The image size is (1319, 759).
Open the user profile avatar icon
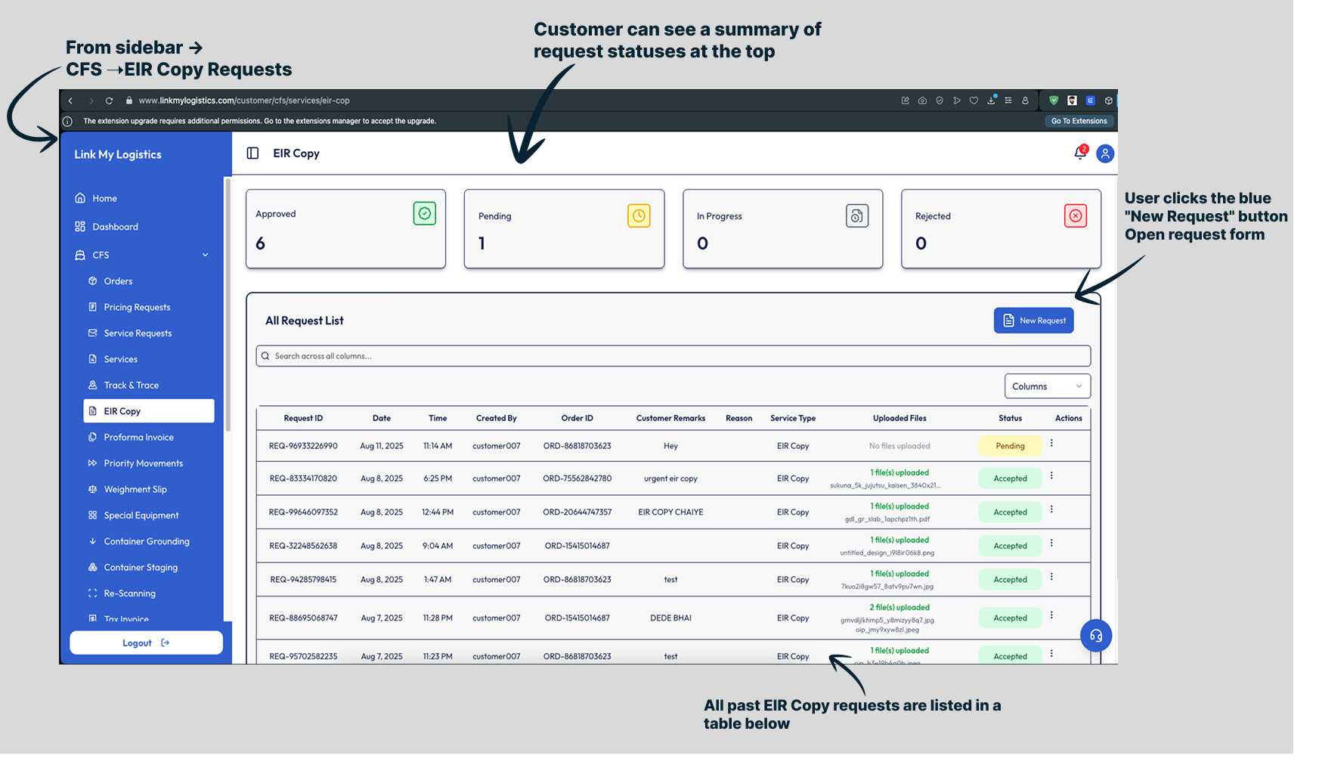point(1105,153)
